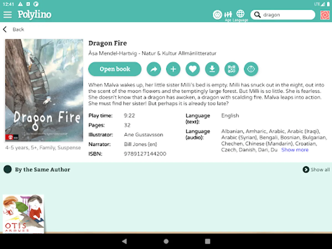The image size is (332, 249).
Task: Add book to list with plus icon
Action: tap(173, 69)
